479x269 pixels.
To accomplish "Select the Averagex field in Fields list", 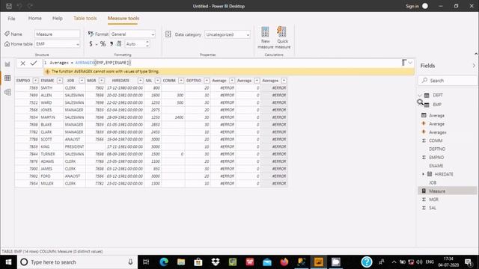I will [x=437, y=132].
